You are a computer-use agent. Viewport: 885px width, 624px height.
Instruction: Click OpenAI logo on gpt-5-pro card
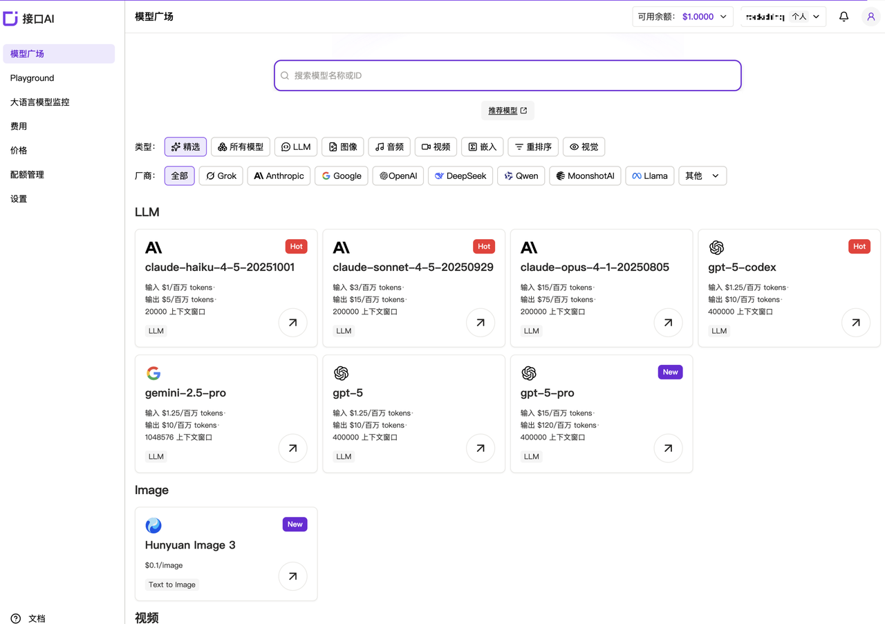coord(529,373)
